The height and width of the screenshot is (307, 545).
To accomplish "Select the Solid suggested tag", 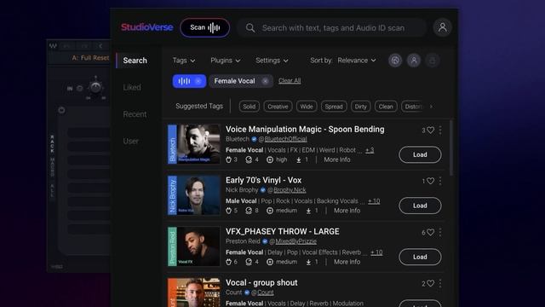I will [250, 107].
